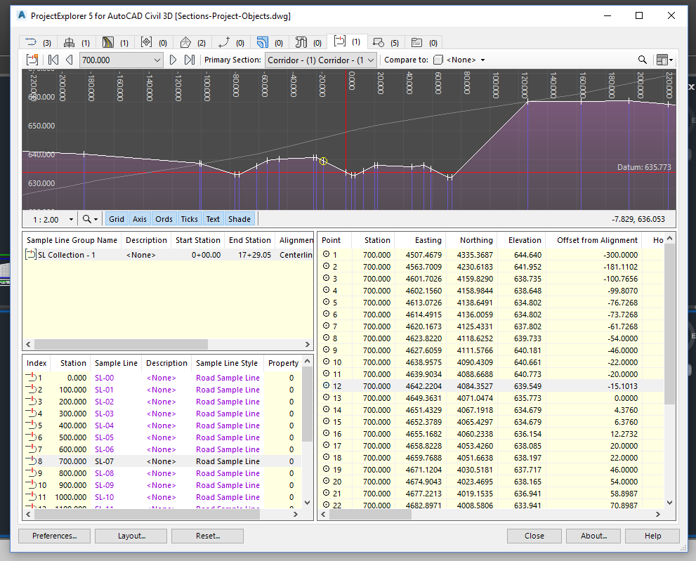Open the Corridors tab (road icon)

point(115,42)
